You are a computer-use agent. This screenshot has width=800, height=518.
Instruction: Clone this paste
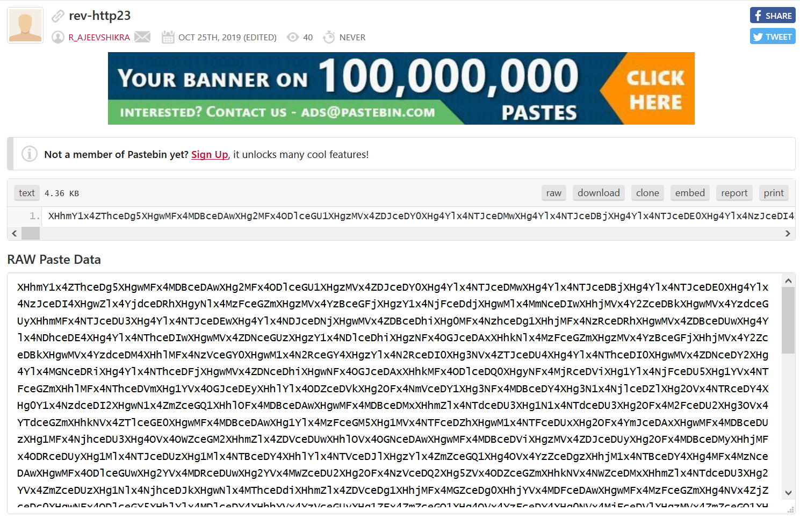[647, 193]
